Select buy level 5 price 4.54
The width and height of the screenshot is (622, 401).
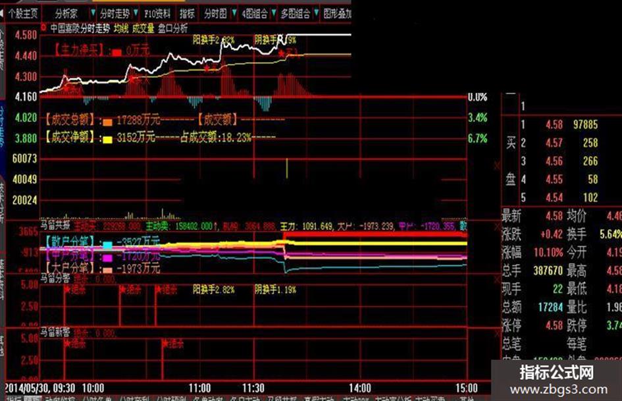(554, 198)
